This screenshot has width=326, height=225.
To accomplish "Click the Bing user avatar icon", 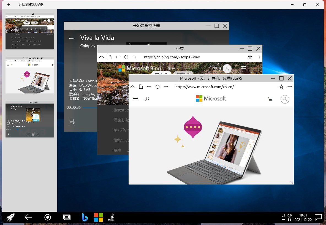I will 227,68.
